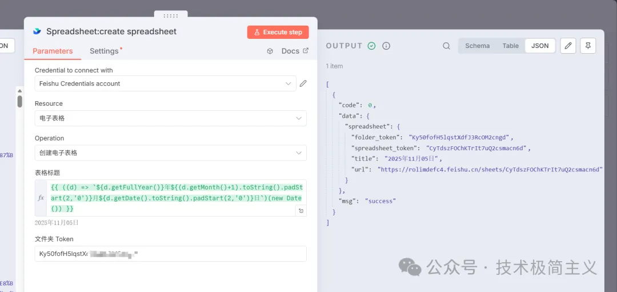Click the green success check icon
The height and width of the screenshot is (292, 617).
point(371,46)
